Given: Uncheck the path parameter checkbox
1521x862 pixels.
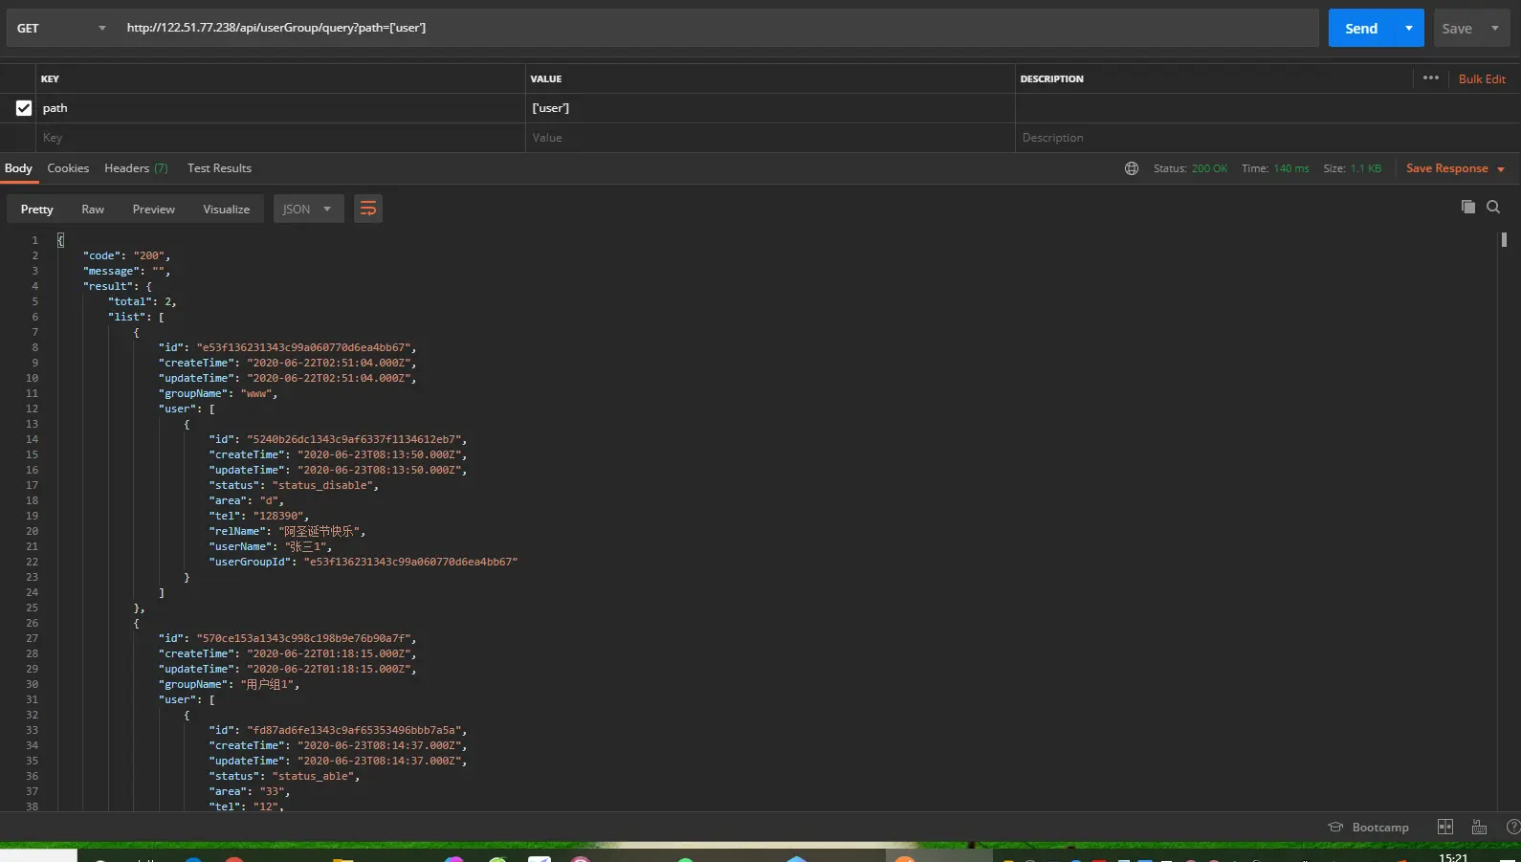Looking at the screenshot, I should [x=24, y=108].
